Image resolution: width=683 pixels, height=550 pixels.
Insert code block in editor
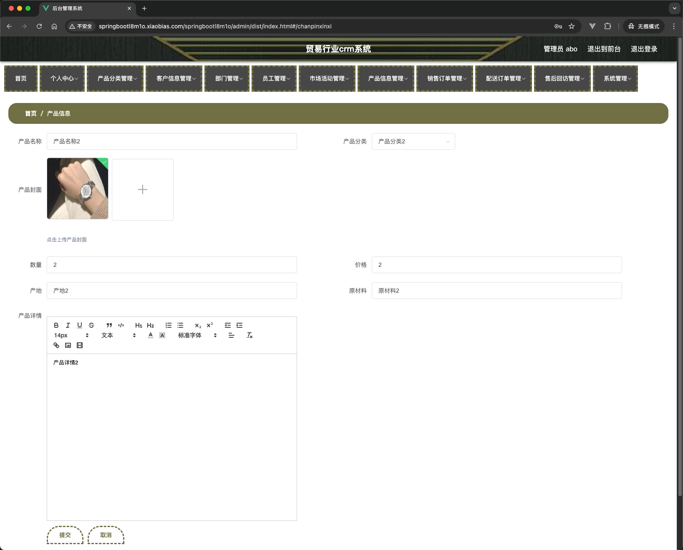[x=121, y=325]
